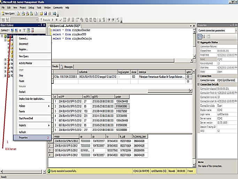Click the Analysis Services MDX Query icon
The image size is (238, 179).
coord(23,14)
